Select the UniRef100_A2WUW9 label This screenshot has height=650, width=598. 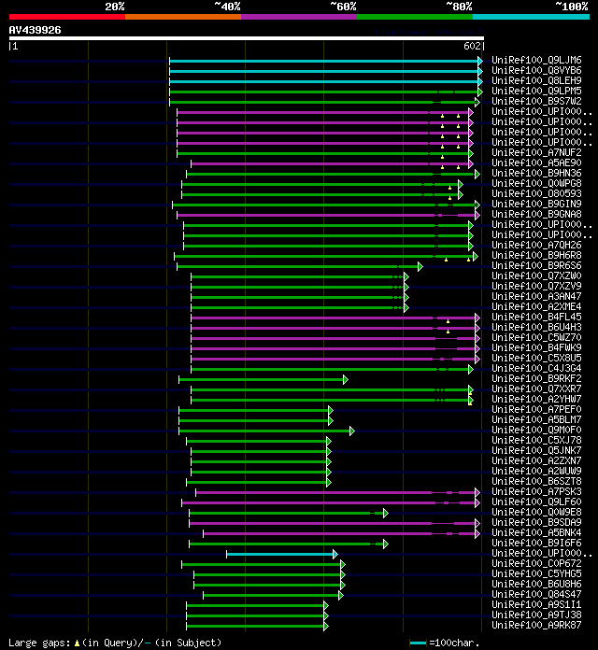click(x=536, y=471)
